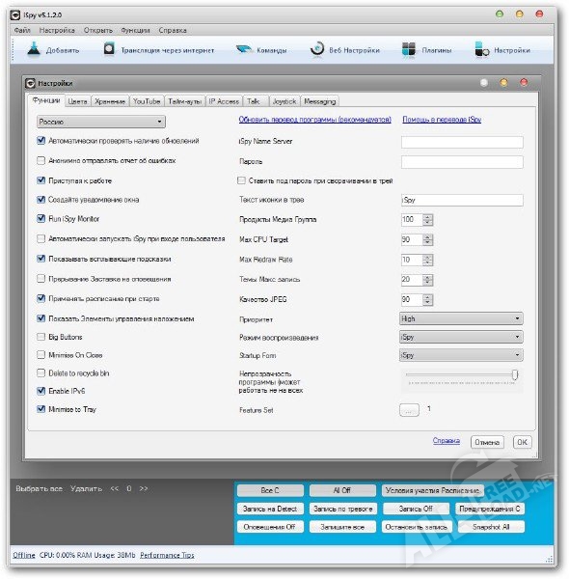The image size is (569, 579).
Task: Expand the Startup Form dropdown
Action: point(461,355)
